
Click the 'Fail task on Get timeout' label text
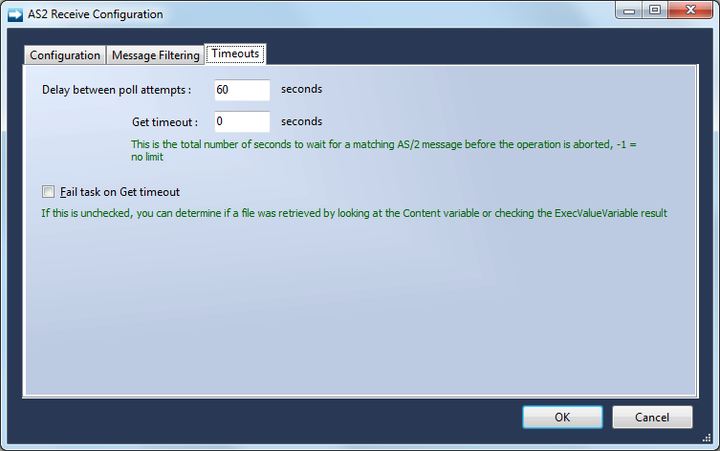[x=120, y=192]
